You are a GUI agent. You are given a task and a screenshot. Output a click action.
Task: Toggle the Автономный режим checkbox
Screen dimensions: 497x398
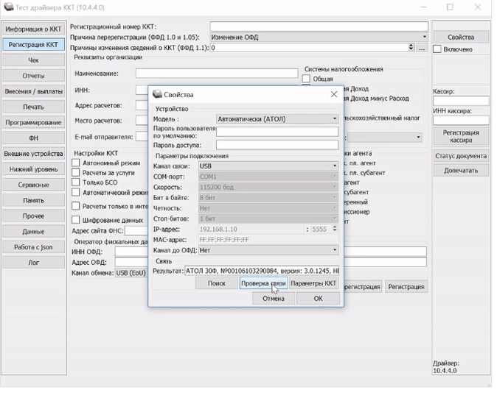pos(76,163)
